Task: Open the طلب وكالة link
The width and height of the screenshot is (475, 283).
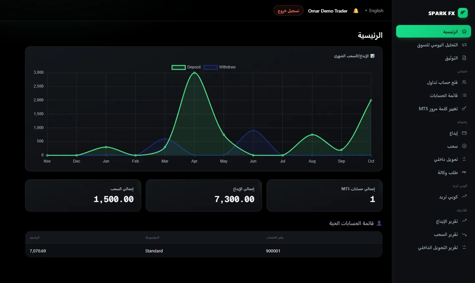Action: pos(433,172)
